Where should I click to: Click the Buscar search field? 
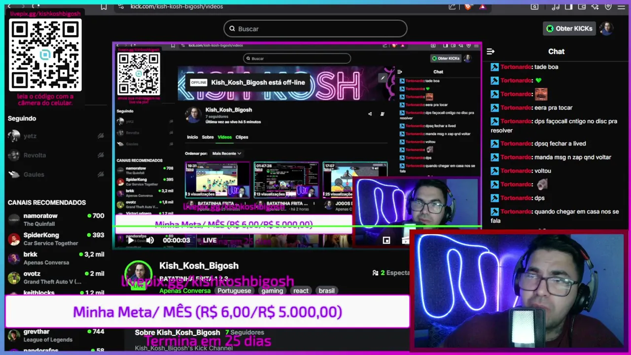(x=315, y=29)
